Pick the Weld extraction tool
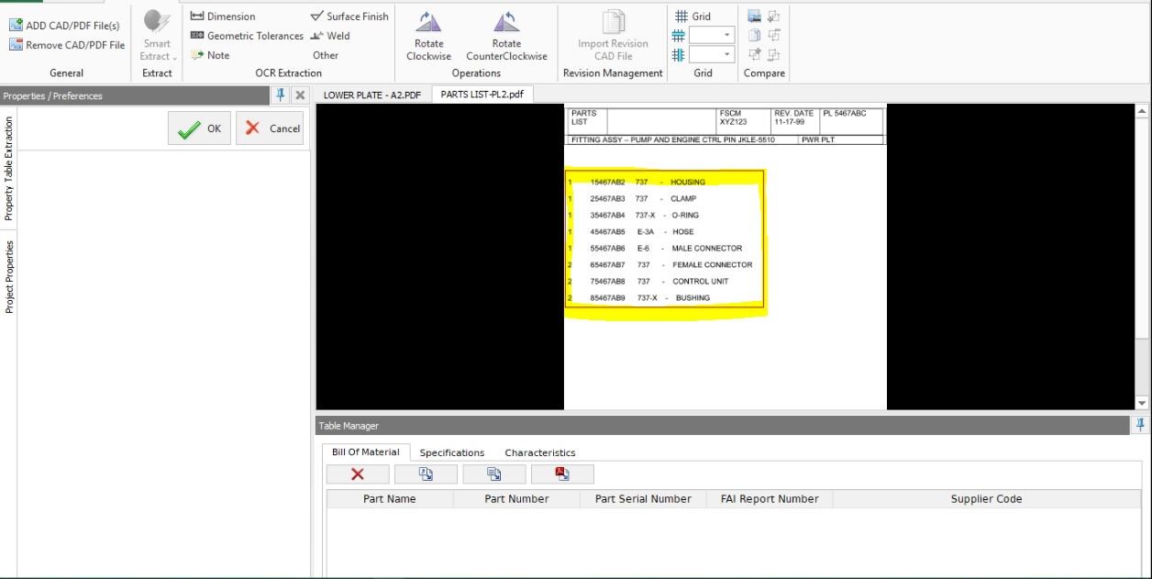 pyautogui.click(x=331, y=36)
